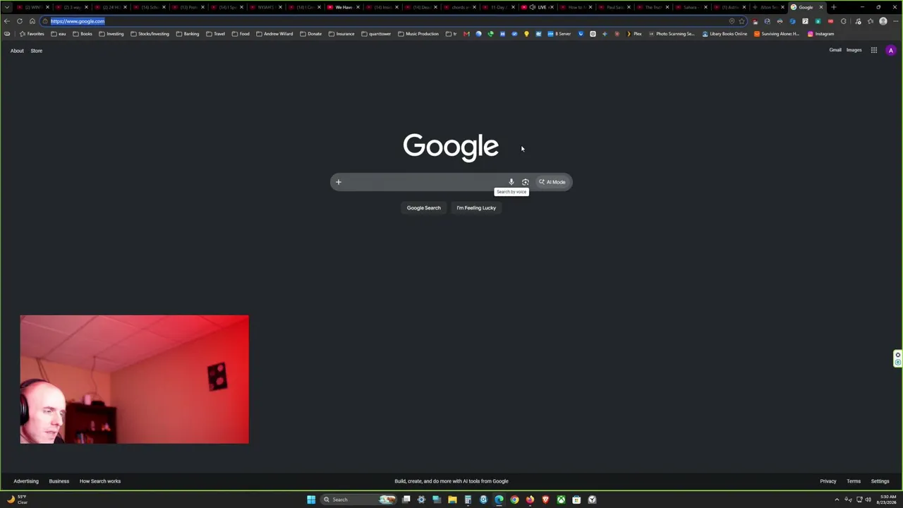Expand the Stocks/Investing bookmarks folder
Screen dimensions: 903x508
tap(150, 34)
